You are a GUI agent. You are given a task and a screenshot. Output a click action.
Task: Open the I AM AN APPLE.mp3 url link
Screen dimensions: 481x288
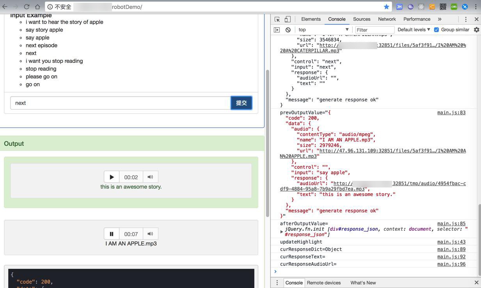click(x=373, y=154)
